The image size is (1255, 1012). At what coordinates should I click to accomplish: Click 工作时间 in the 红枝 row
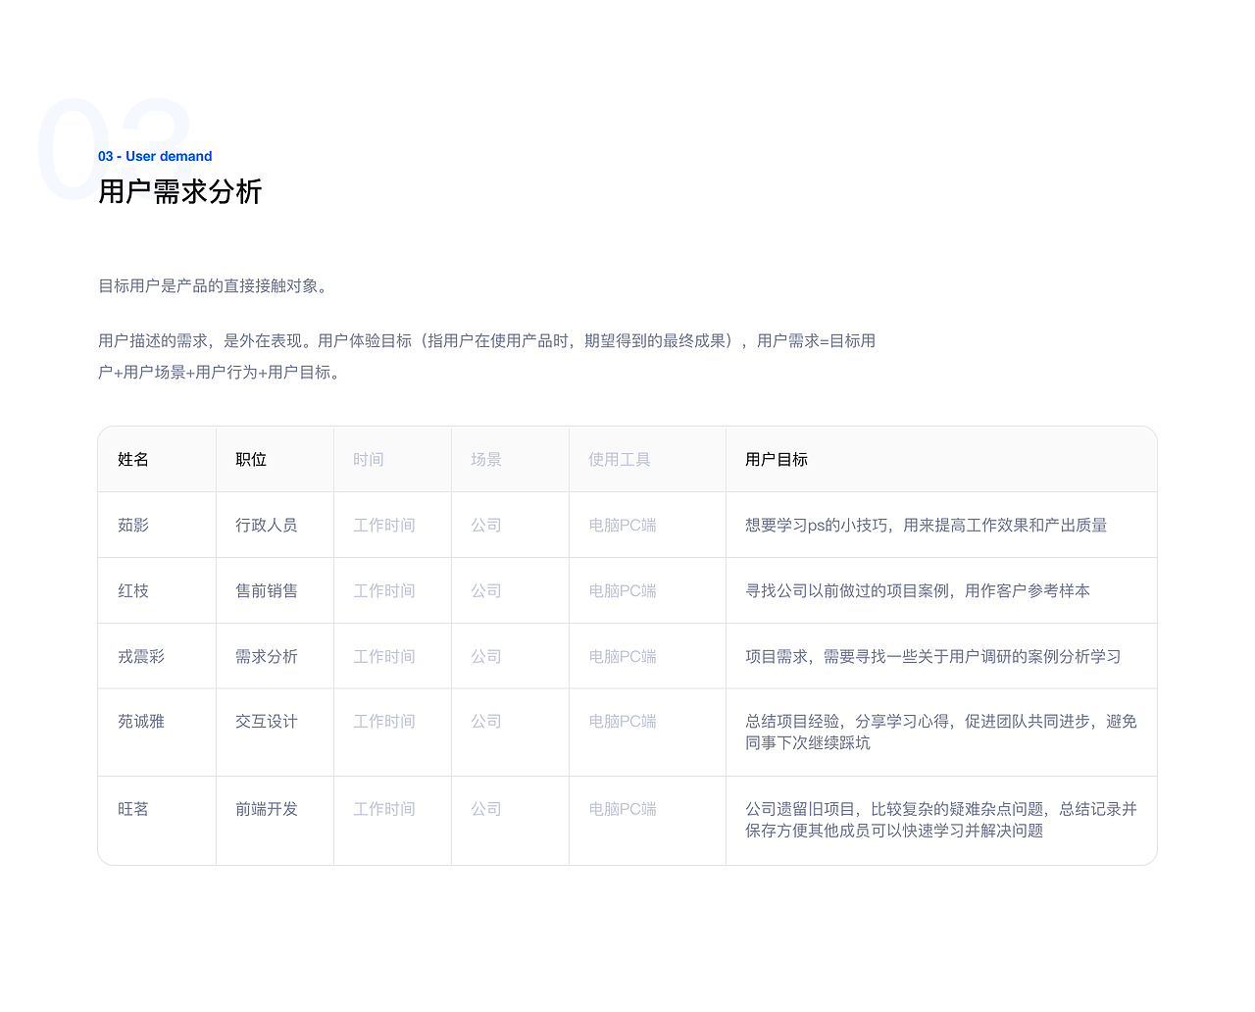[x=384, y=591]
